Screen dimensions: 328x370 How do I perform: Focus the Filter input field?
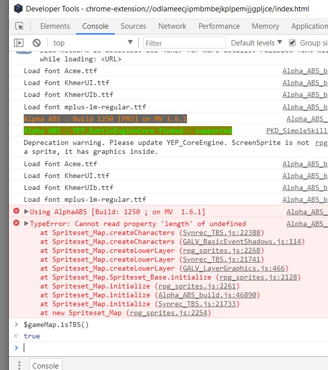click(185, 43)
